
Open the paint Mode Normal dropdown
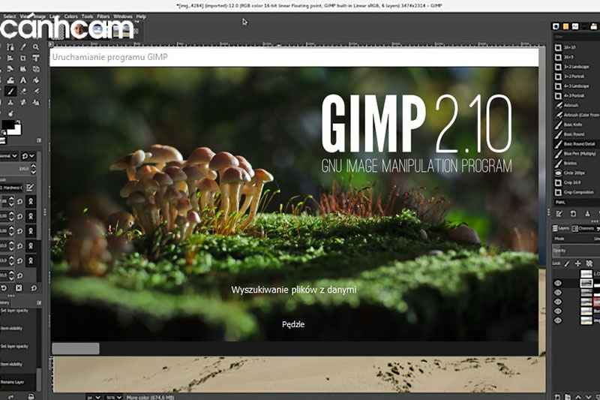(9, 156)
